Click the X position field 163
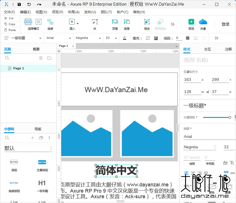Image resolution: width=236 pixels, height=203 pixels. pyautogui.click(x=192, y=80)
